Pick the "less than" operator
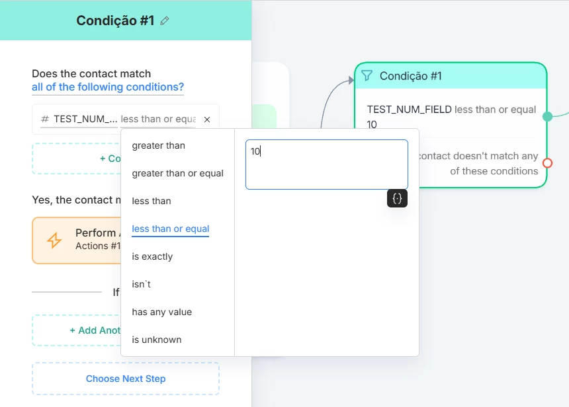 (152, 201)
